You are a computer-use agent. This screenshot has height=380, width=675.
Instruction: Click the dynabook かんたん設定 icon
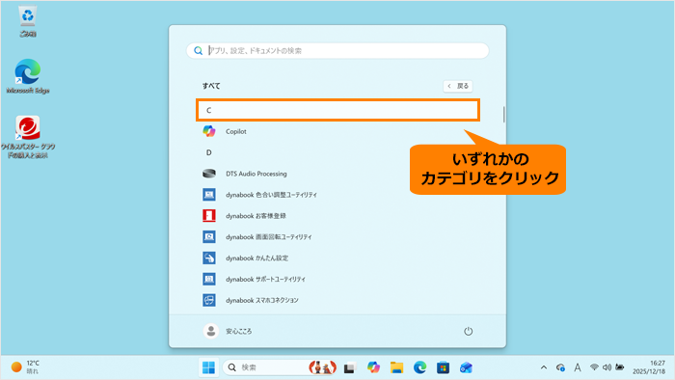[x=209, y=258]
